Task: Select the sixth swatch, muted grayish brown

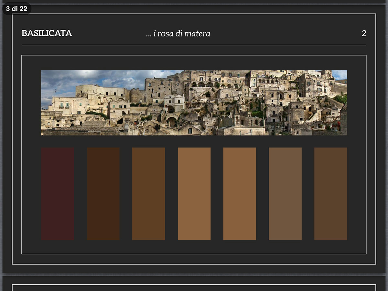Action: click(x=285, y=194)
